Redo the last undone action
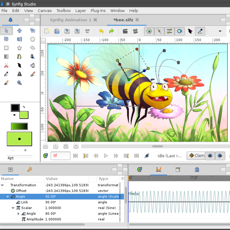230x230 pixels. click(x=111, y=31)
